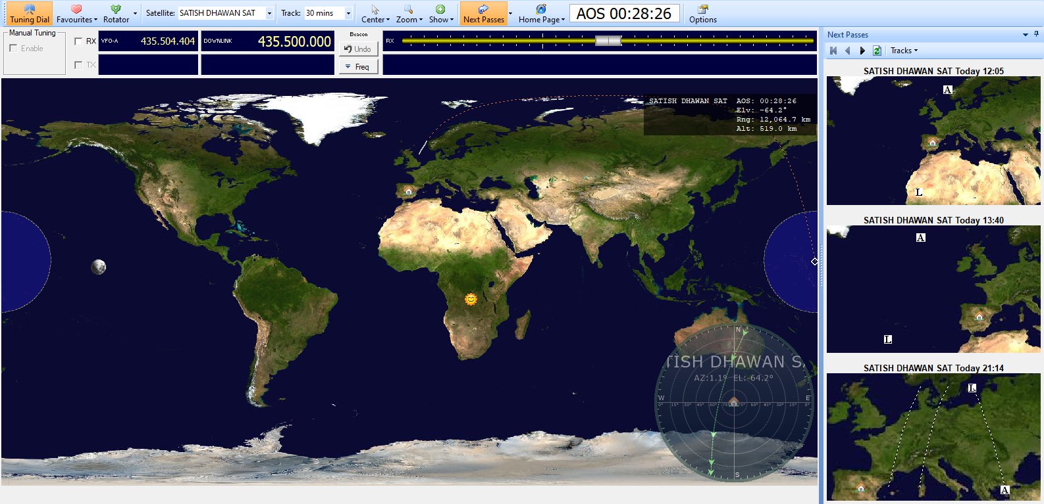Enable the TX checkbox
Viewport: 1044px width, 504px height.
click(x=78, y=64)
